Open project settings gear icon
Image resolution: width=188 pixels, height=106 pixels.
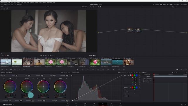coord(185,104)
